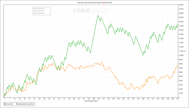Click the 'Tournaments Played' x-axis label
189x108 pixels.
(x=91, y=101)
